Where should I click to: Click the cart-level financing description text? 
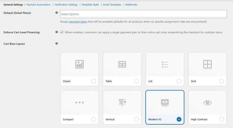pos(144,32)
